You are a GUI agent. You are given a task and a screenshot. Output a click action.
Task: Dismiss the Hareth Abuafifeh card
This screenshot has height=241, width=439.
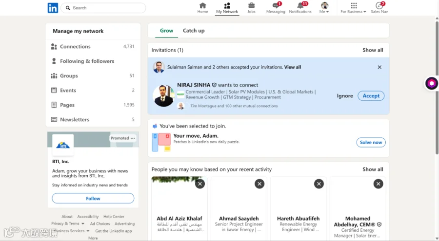319,184
